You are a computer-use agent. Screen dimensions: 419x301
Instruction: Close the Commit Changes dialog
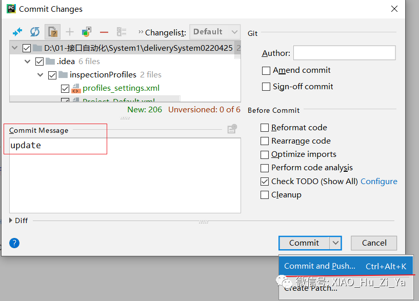pos(394,9)
